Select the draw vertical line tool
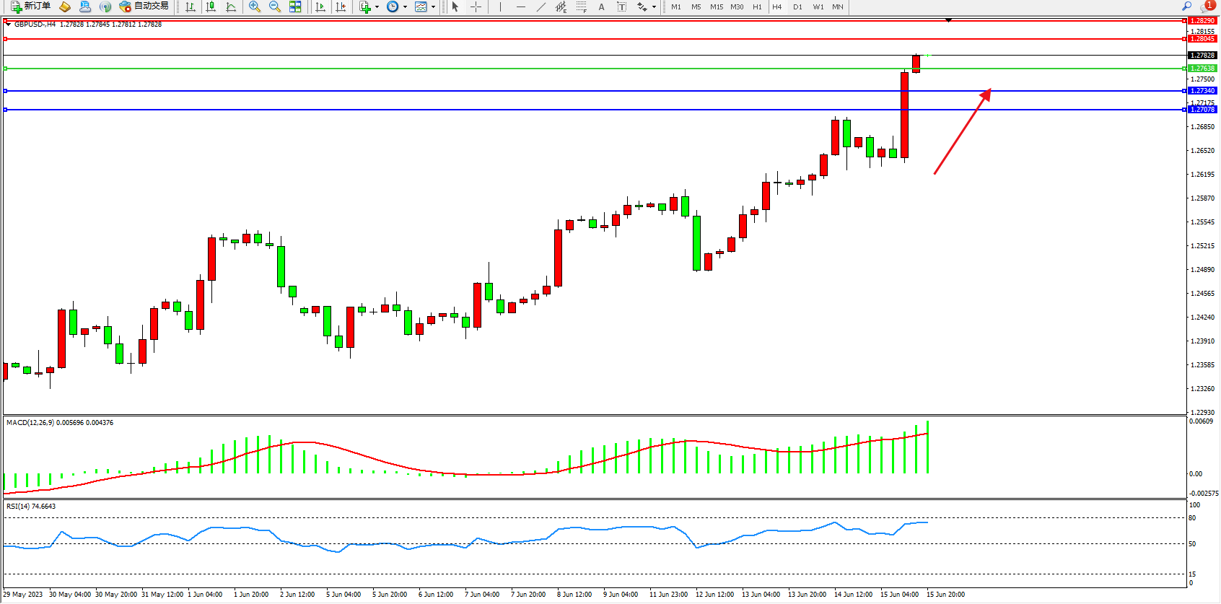Image resolution: width=1221 pixels, height=604 pixels. (500, 6)
